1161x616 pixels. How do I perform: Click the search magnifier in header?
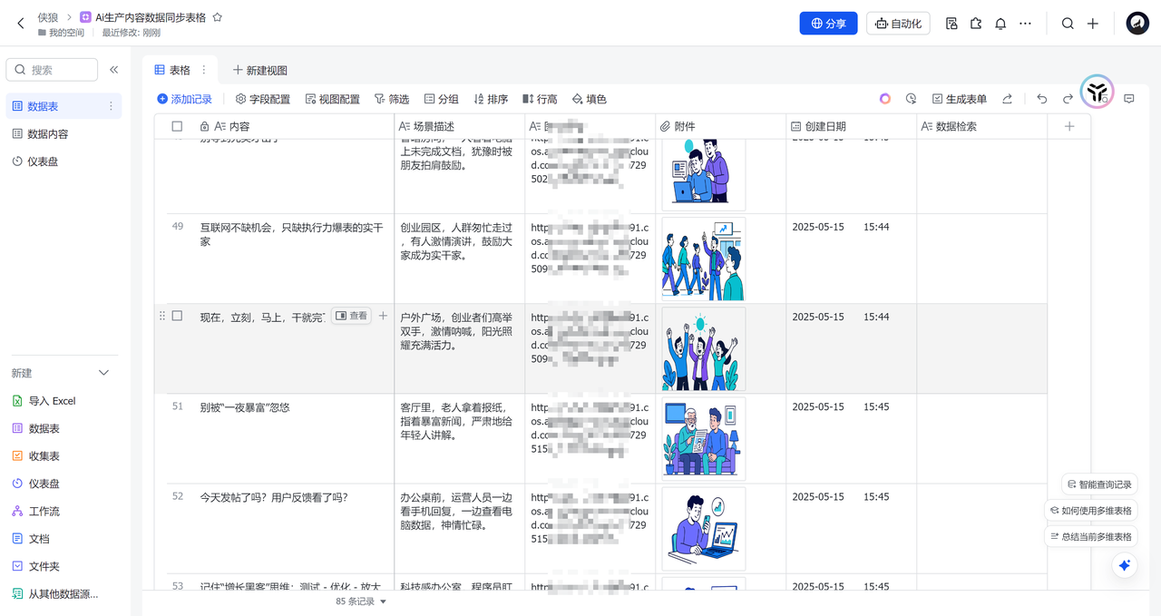point(1068,24)
